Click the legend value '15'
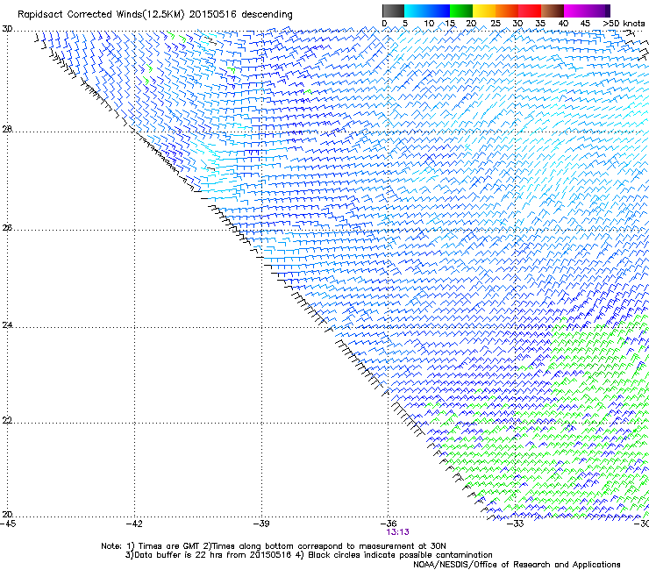This screenshot has width=649, height=570. pyautogui.click(x=450, y=24)
